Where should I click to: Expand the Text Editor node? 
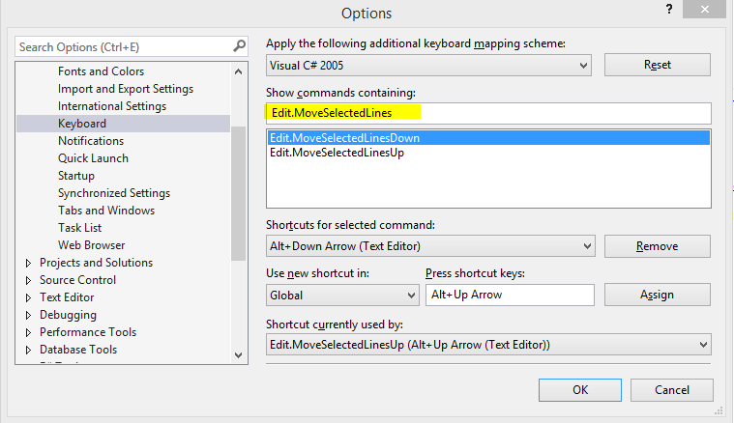pyautogui.click(x=28, y=297)
